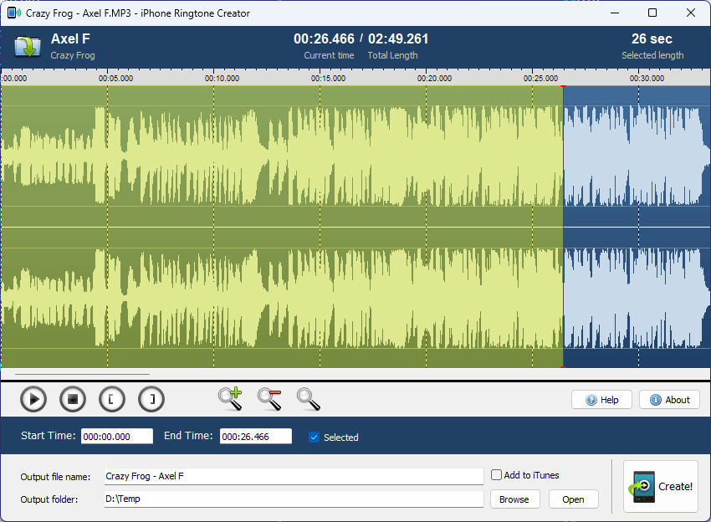
Task: Zoom out of the waveform
Action: (x=269, y=399)
